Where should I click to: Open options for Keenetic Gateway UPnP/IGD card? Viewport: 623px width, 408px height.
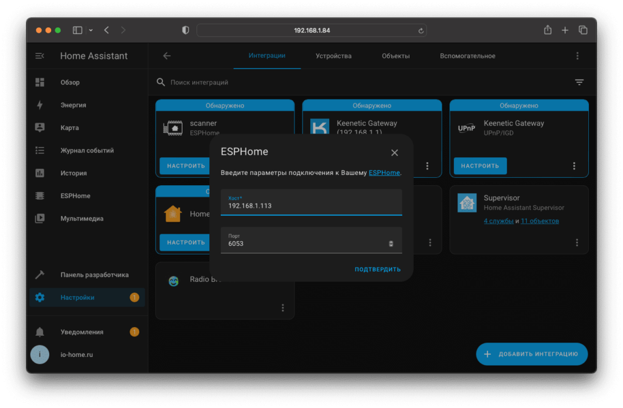574,166
